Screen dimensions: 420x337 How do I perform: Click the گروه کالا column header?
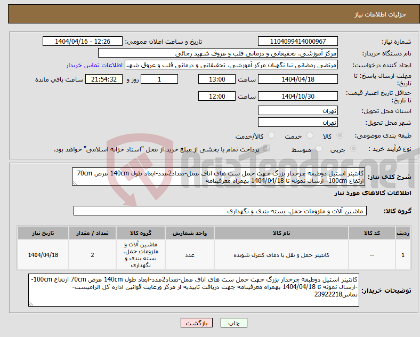pyautogui.click(x=141, y=233)
